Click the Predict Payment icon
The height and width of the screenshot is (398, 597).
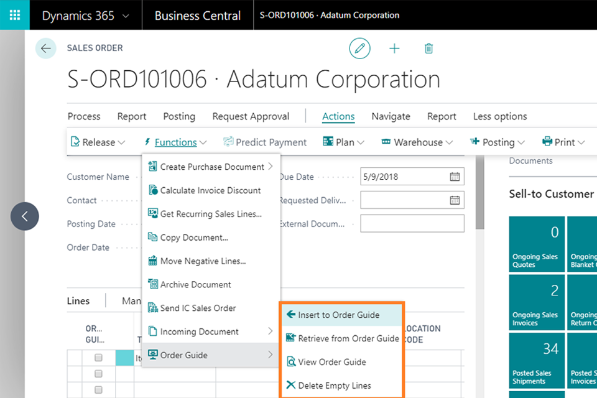(x=228, y=142)
